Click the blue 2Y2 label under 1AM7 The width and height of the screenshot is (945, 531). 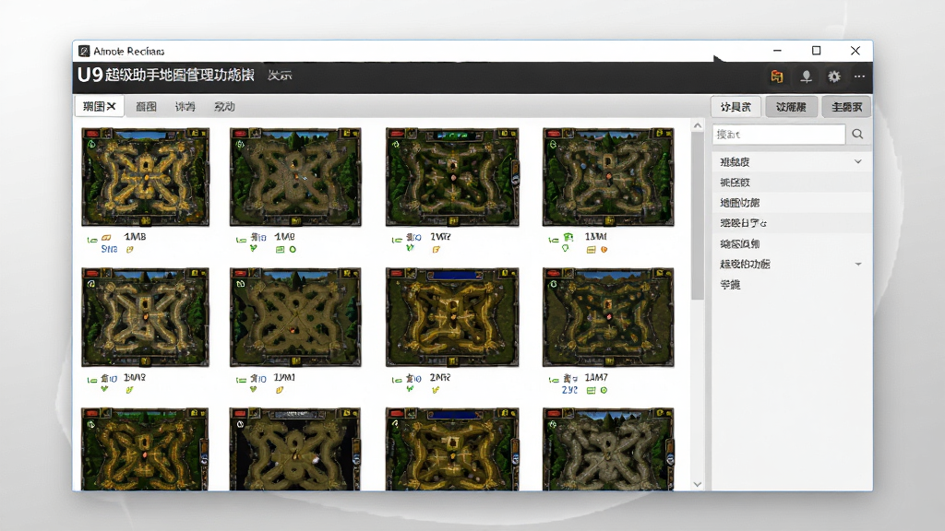[569, 390]
